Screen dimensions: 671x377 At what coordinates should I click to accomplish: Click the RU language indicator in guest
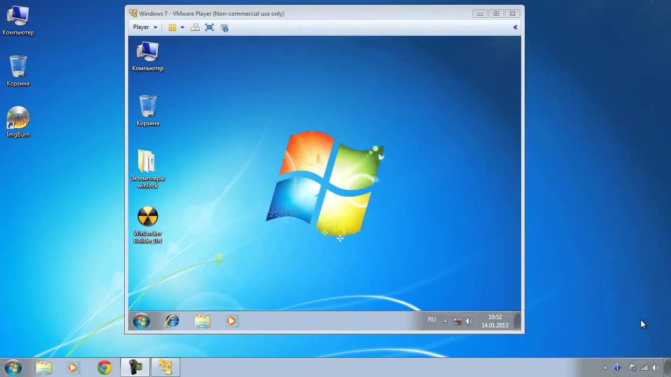tap(431, 319)
